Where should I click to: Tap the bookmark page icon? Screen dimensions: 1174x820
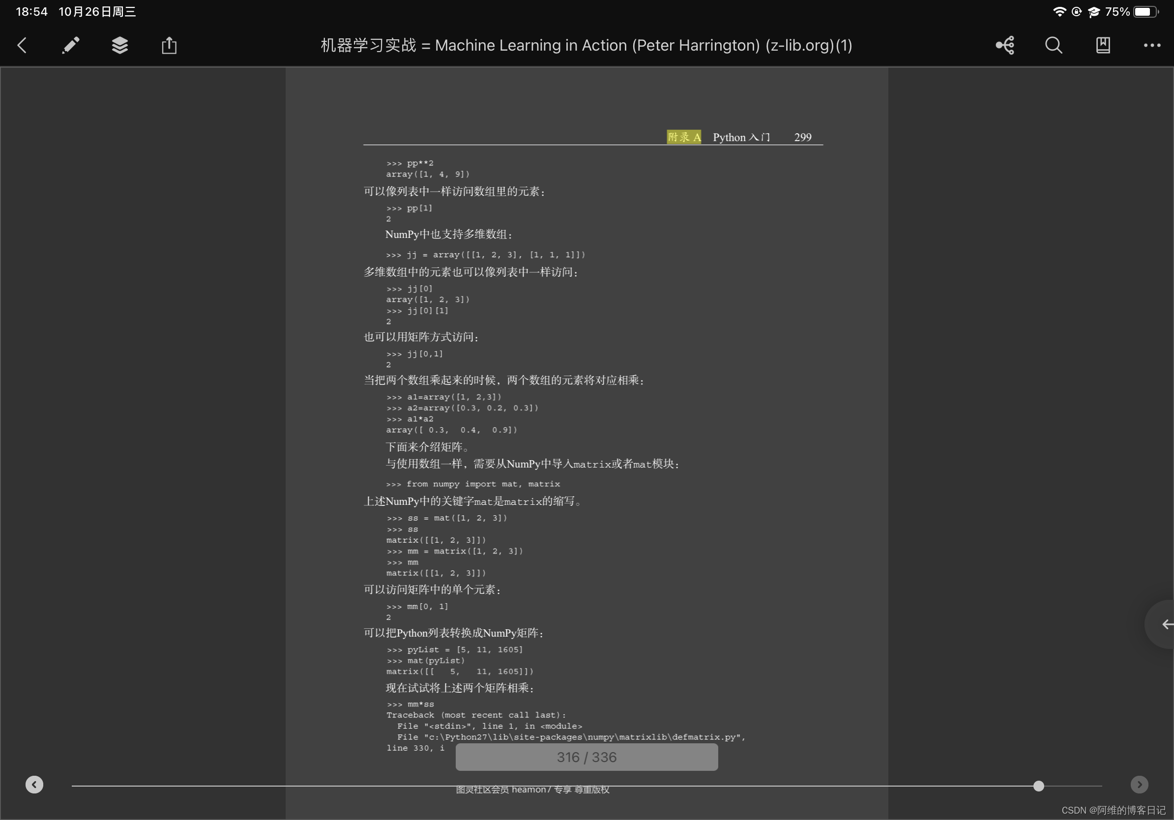pos(1103,46)
